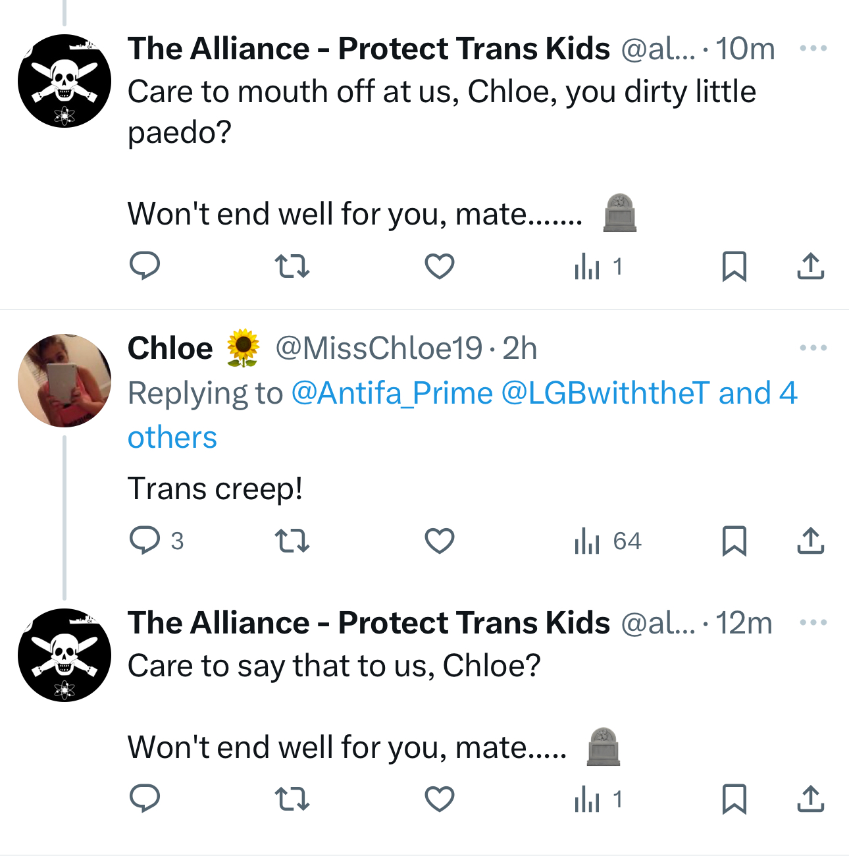Like the 10m-old Alliance tweet
This screenshot has height=862, width=849.
click(x=439, y=267)
